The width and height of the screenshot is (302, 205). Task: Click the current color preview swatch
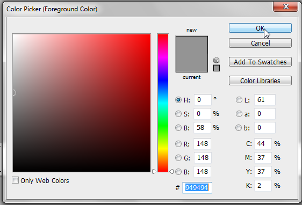click(x=192, y=63)
